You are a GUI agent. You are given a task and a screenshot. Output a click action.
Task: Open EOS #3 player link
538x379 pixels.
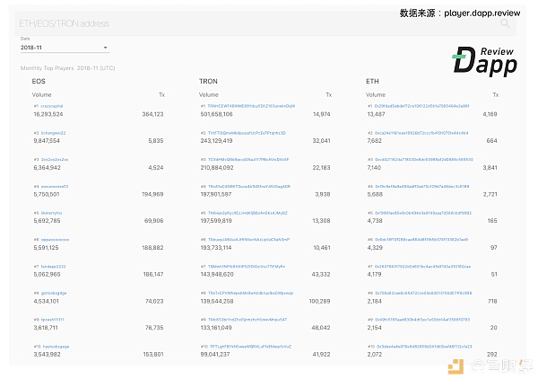55,160
